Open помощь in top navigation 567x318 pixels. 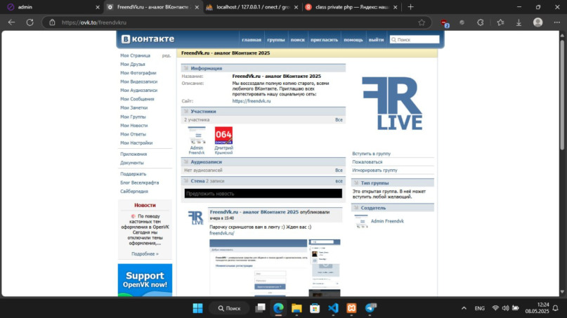[353, 40]
